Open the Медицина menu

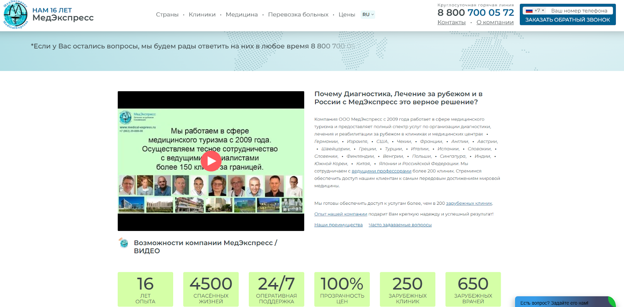pos(242,14)
